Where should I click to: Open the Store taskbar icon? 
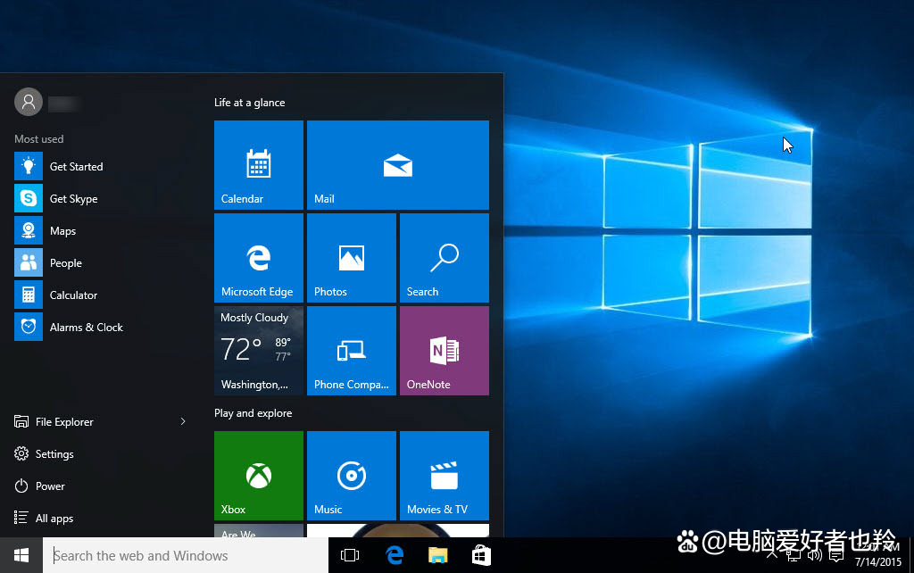click(x=481, y=555)
